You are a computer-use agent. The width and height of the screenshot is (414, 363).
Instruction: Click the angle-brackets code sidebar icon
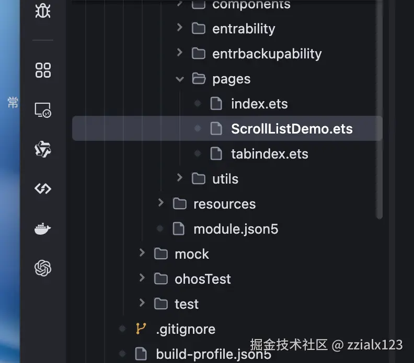[x=43, y=189]
